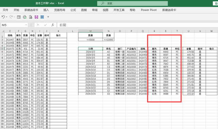Click the date cell 2024/3/2

[91, 52]
